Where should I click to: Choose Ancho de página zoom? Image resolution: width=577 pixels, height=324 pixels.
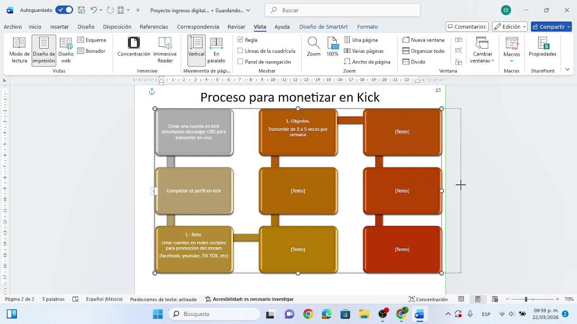point(367,62)
